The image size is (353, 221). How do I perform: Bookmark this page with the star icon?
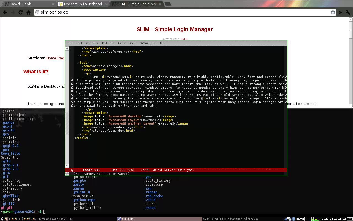333,12
